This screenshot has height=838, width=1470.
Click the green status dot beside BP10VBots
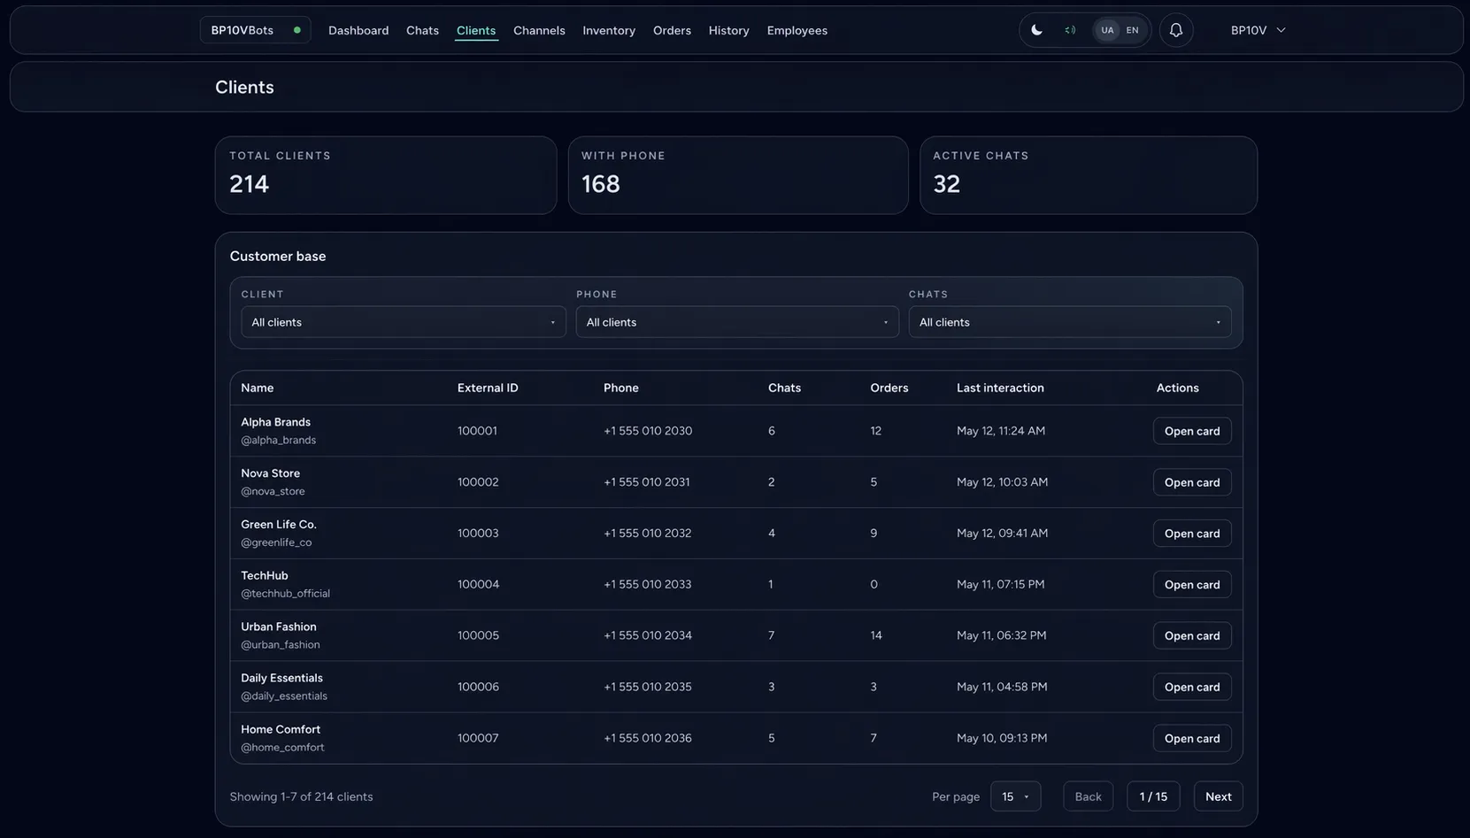297,30
